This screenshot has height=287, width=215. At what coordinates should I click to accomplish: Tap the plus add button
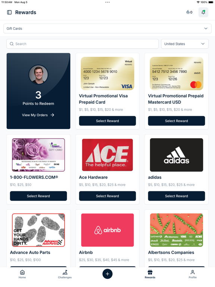click(107, 274)
